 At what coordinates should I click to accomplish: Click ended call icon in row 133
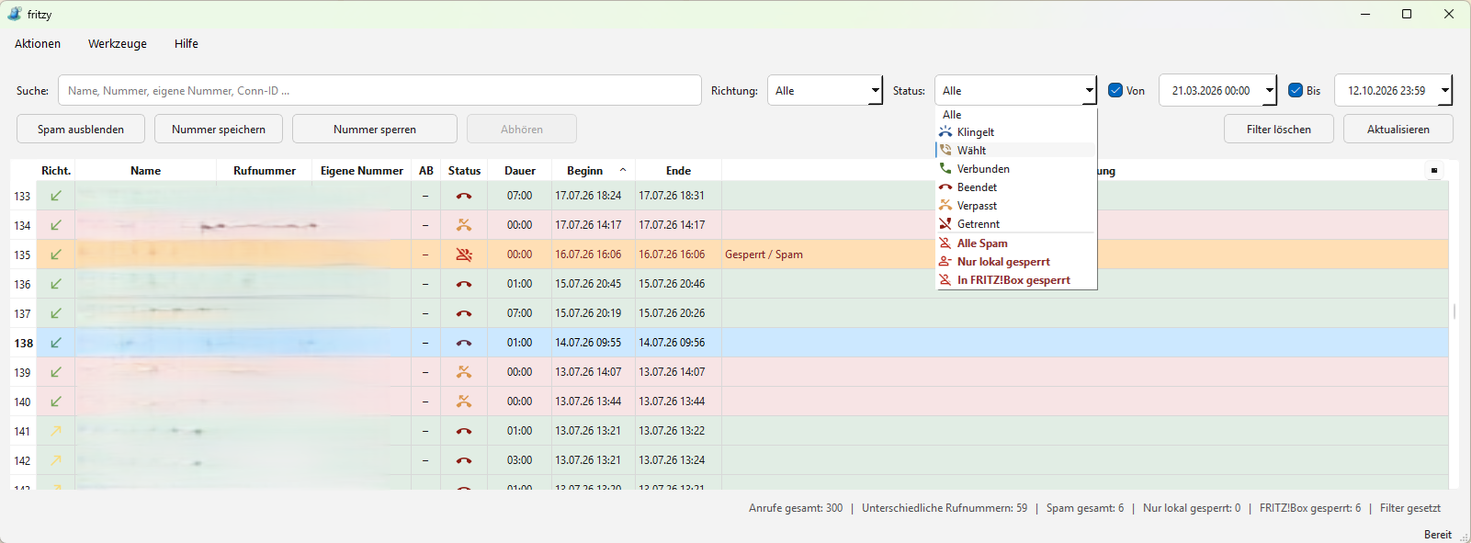pos(464,196)
